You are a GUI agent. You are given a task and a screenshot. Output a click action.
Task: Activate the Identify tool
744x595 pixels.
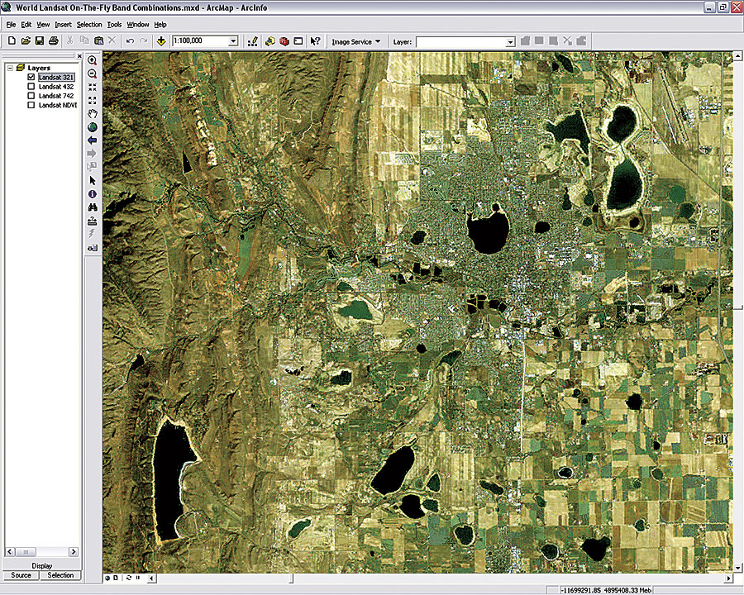coord(93,193)
